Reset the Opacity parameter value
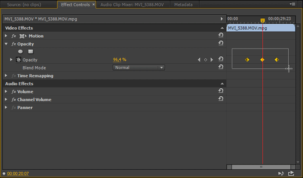The height and width of the screenshot is (178, 303). coord(221,59)
